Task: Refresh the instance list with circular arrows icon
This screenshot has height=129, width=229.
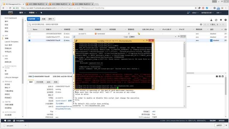Action: (x=216, y=20)
